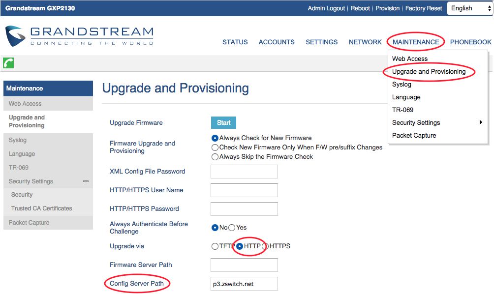Open Security in the sidebar
Image resolution: width=494 pixels, height=294 pixels.
click(48, 195)
